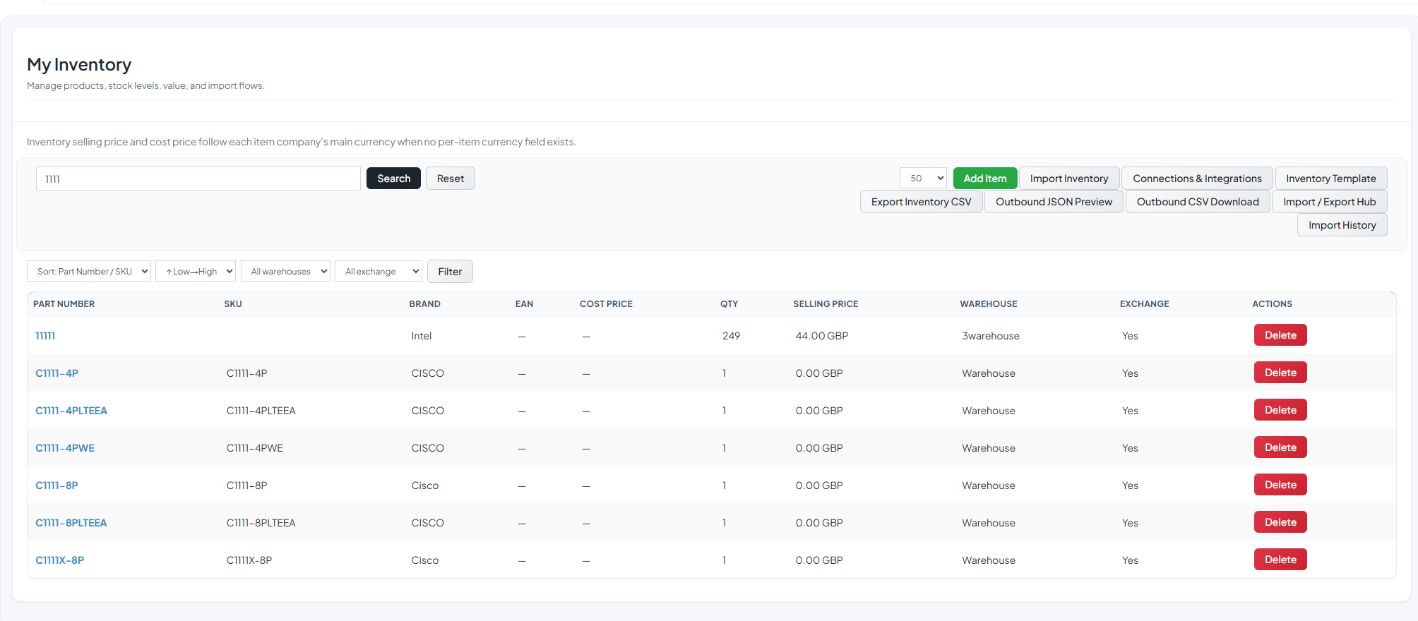
Task: Click the 3warehouse cell
Action: [991, 336]
